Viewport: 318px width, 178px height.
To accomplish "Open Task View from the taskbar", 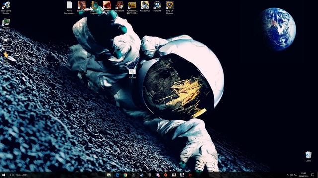I will 12,175.
